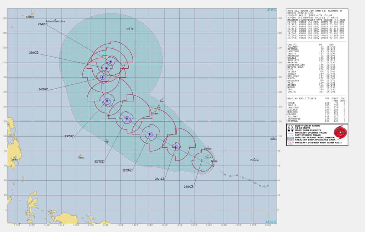Viewport: 365px width, 232px height.
Task: Click the 23/00Z callout label
Action: click(x=69, y=136)
